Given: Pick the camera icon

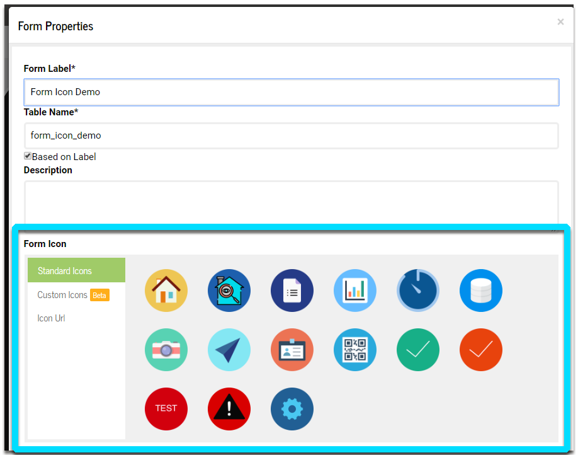Looking at the screenshot, I should [x=166, y=350].
